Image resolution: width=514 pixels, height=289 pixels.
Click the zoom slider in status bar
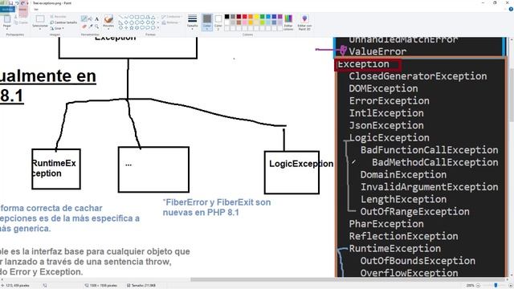coord(496,286)
